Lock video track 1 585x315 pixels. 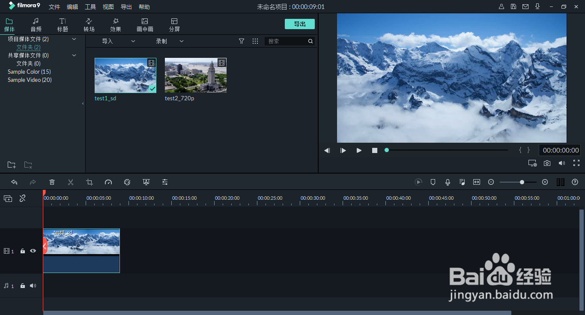click(x=22, y=251)
